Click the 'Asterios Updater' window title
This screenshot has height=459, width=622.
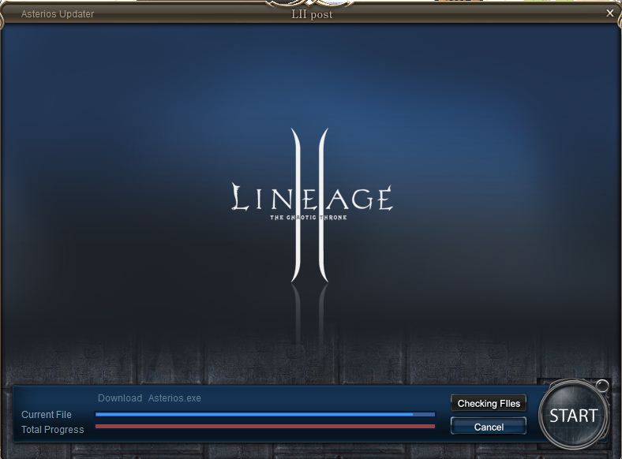(58, 14)
